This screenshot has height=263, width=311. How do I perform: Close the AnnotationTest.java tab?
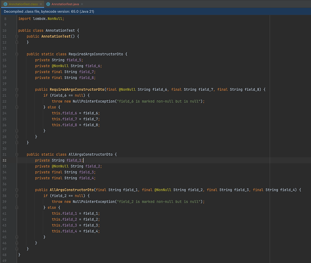82,4
